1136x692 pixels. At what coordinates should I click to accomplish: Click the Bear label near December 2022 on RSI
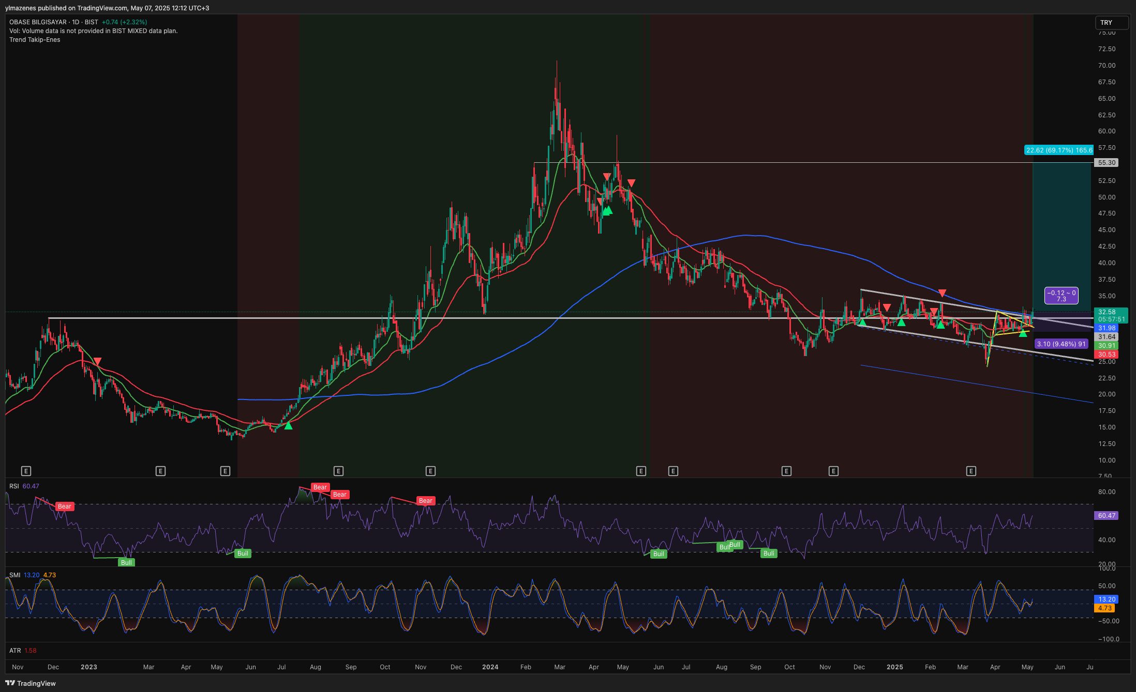tap(65, 506)
